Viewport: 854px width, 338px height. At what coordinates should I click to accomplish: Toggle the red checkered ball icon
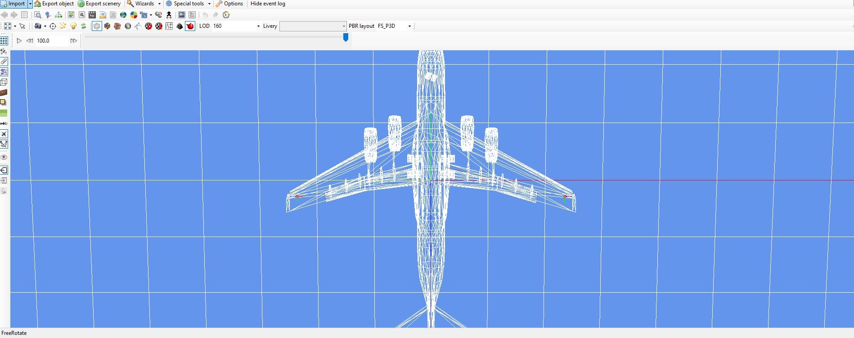pos(148,26)
